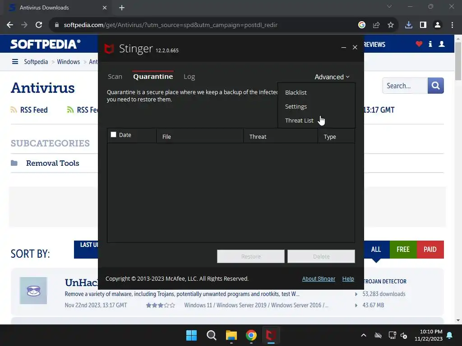462x346 pixels.
Task: Share this page icon
Action: coord(376,25)
